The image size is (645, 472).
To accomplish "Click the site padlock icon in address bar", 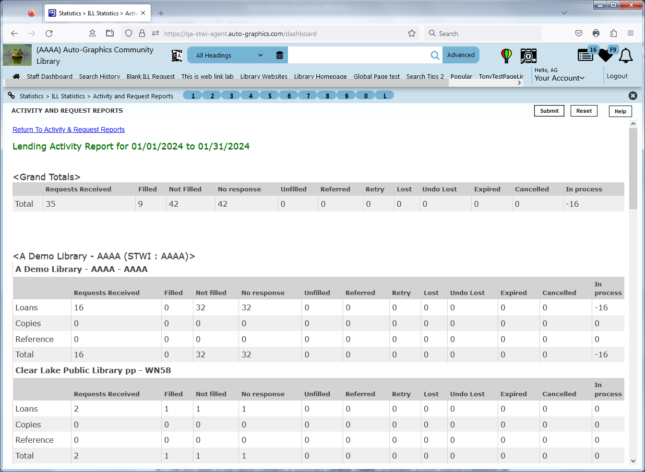I will pos(142,33).
